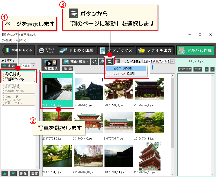
Task: Click file name 20170704_6.jpg
Action: 82,138
